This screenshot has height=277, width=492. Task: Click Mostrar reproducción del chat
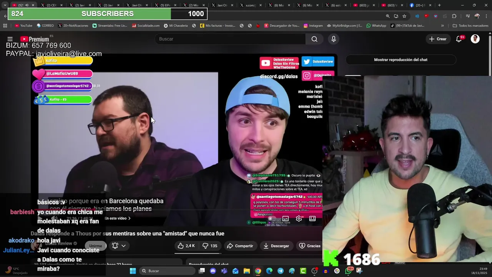click(x=401, y=60)
